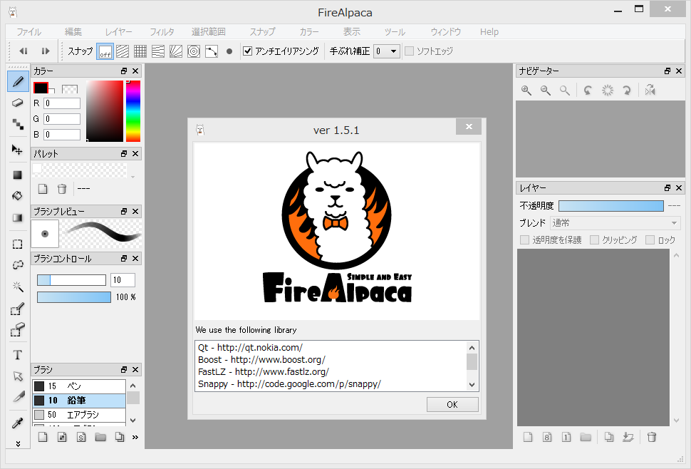
Task: Select the Eraser tool
Action: pos(18,103)
